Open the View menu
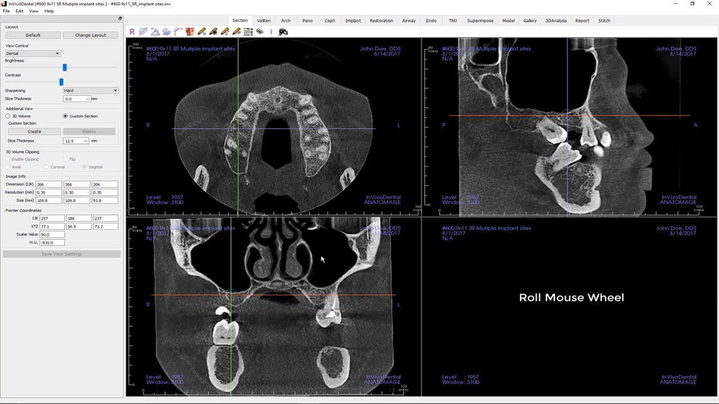 [x=34, y=11]
